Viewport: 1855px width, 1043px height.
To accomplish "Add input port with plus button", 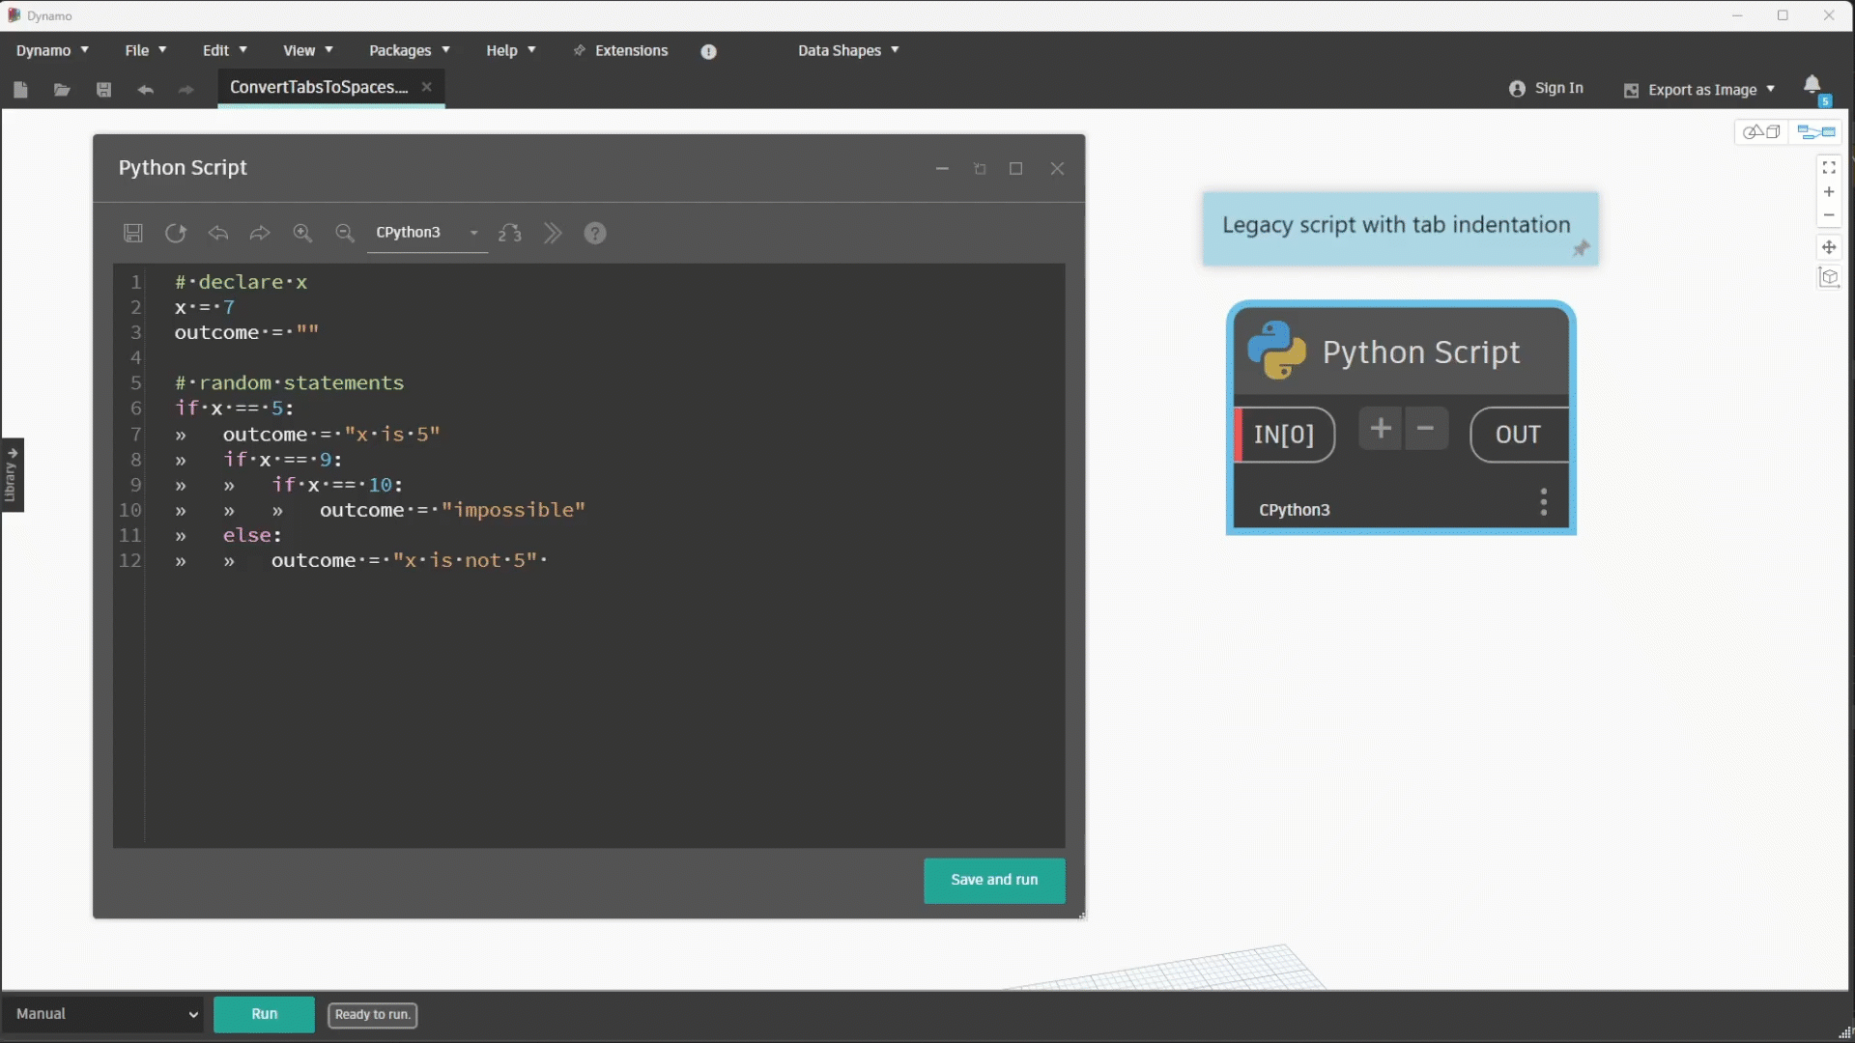I will [1381, 429].
